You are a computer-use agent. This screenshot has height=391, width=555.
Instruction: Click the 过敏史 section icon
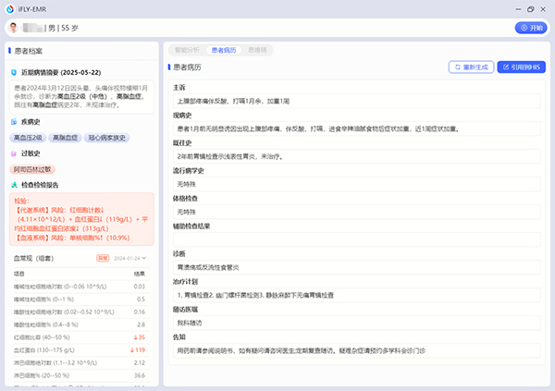coord(14,154)
